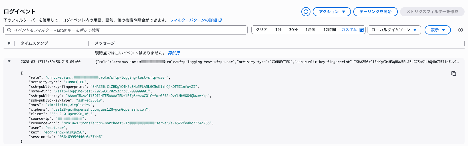Open the 表示 dropdown

point(437,30)
